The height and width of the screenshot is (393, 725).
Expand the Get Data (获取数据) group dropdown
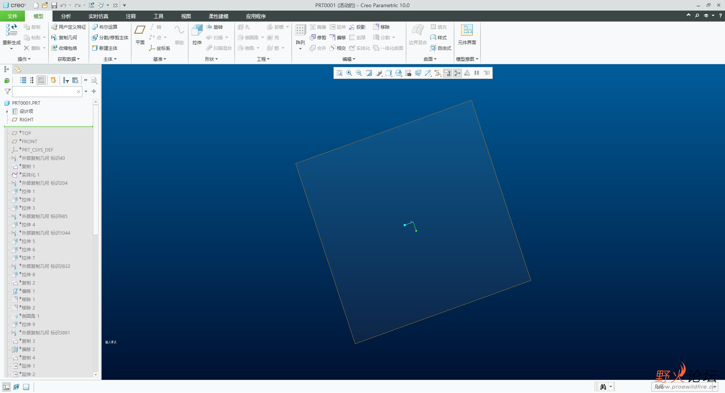click(x=69, y=59)
